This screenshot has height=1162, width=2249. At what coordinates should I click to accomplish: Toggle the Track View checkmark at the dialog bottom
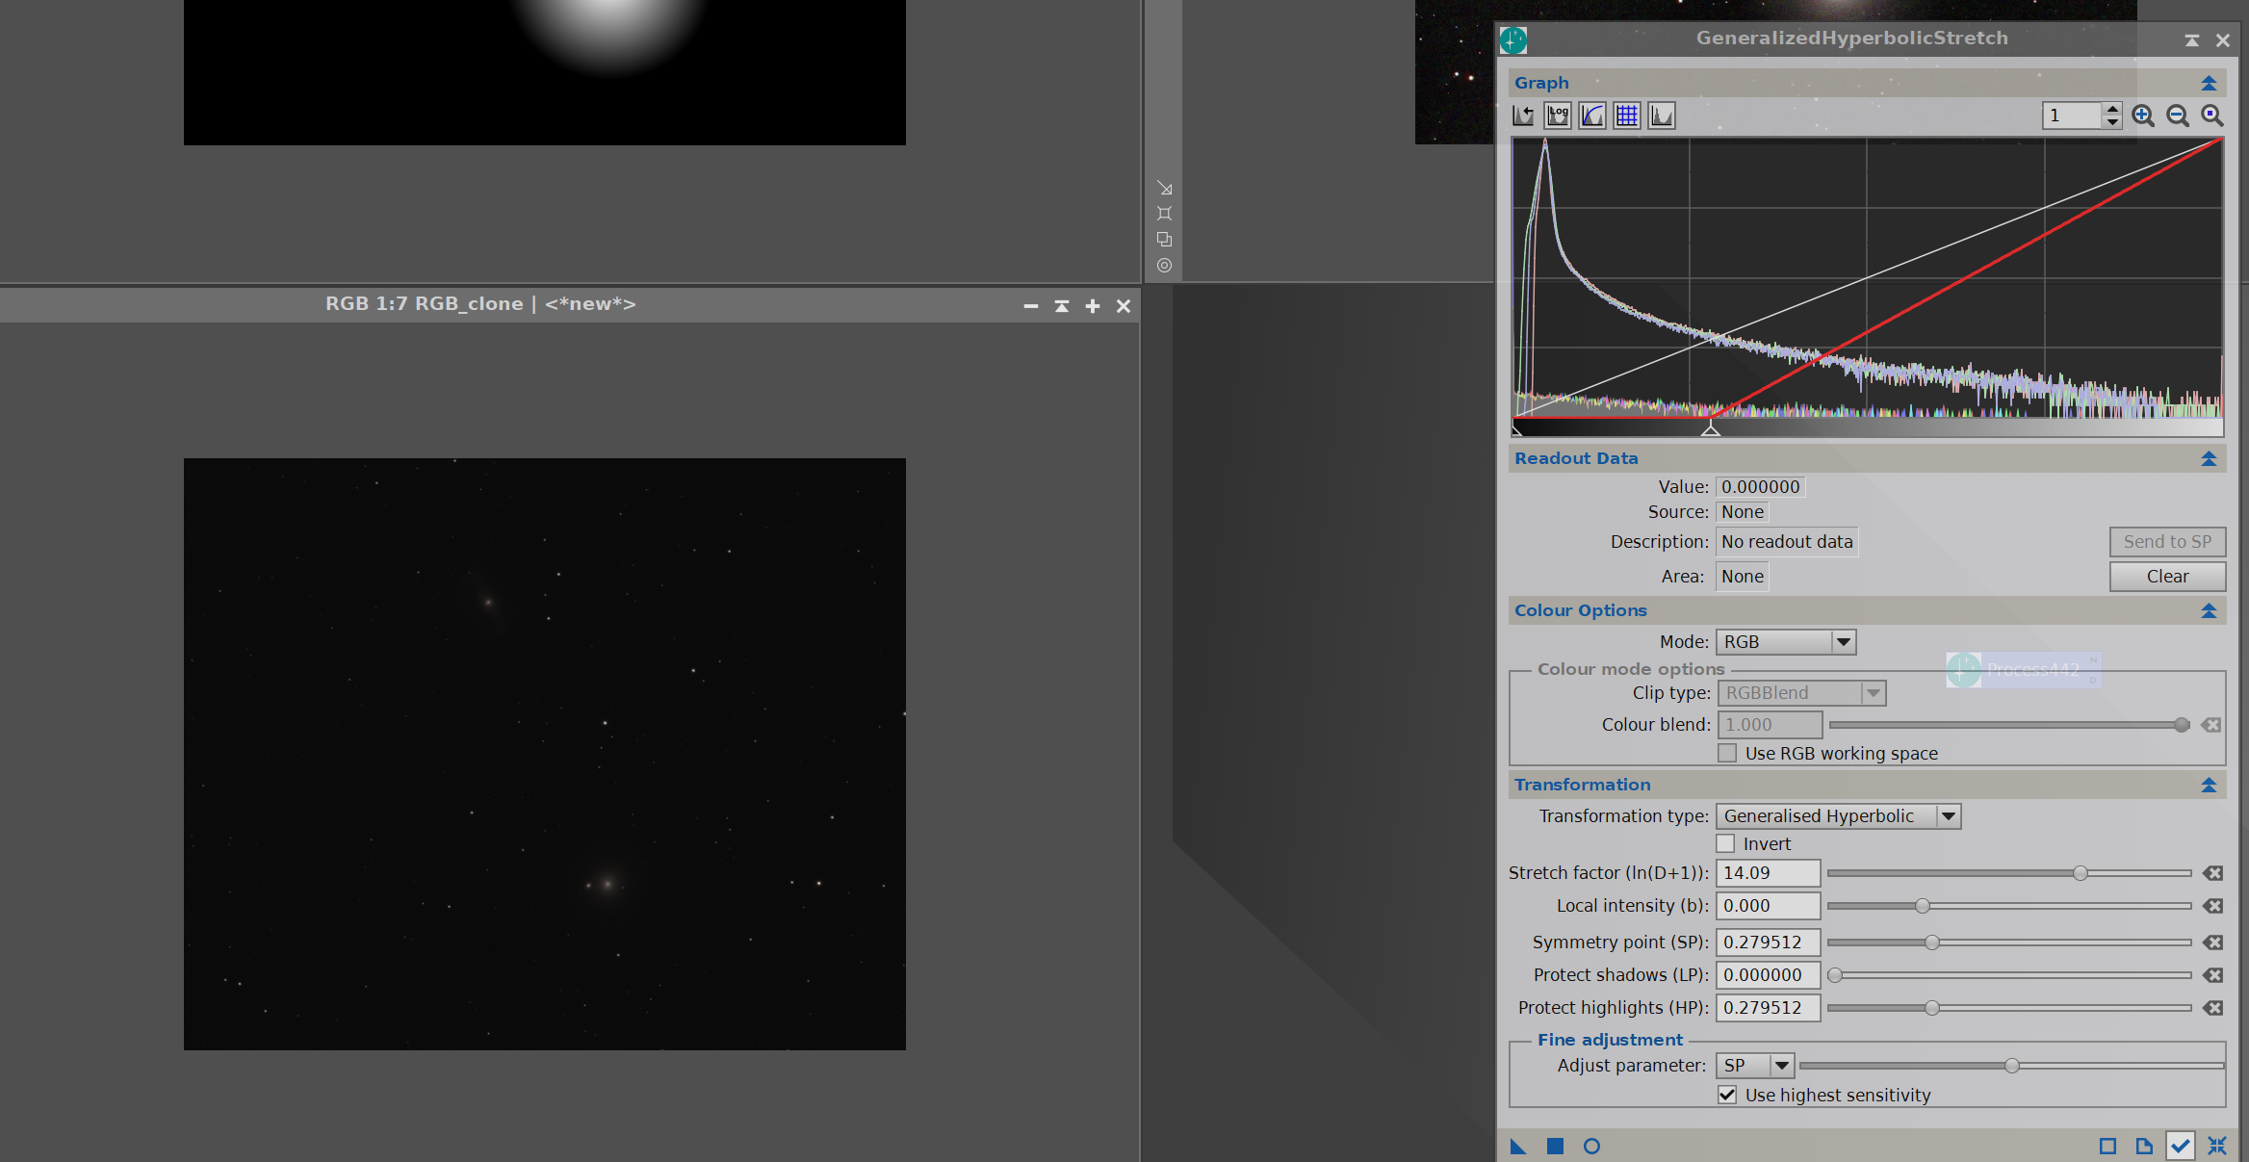coord(2180,1146)
